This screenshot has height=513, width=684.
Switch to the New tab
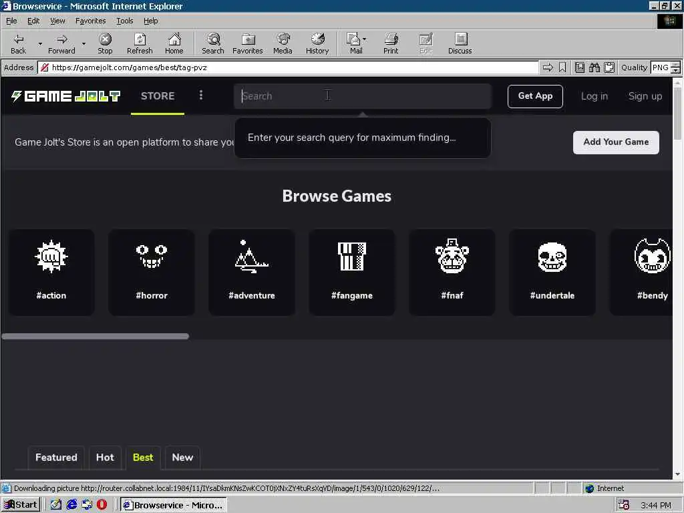(182, 458)
